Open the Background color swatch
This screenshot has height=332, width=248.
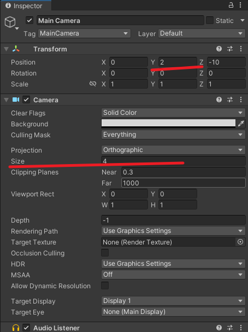click(x=168, y=124)
